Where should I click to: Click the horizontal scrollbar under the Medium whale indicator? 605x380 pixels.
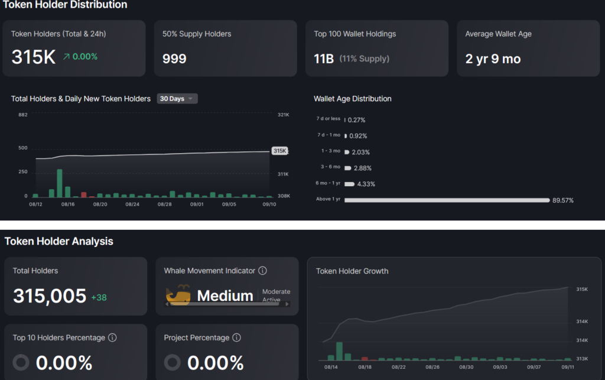point(224,304)
